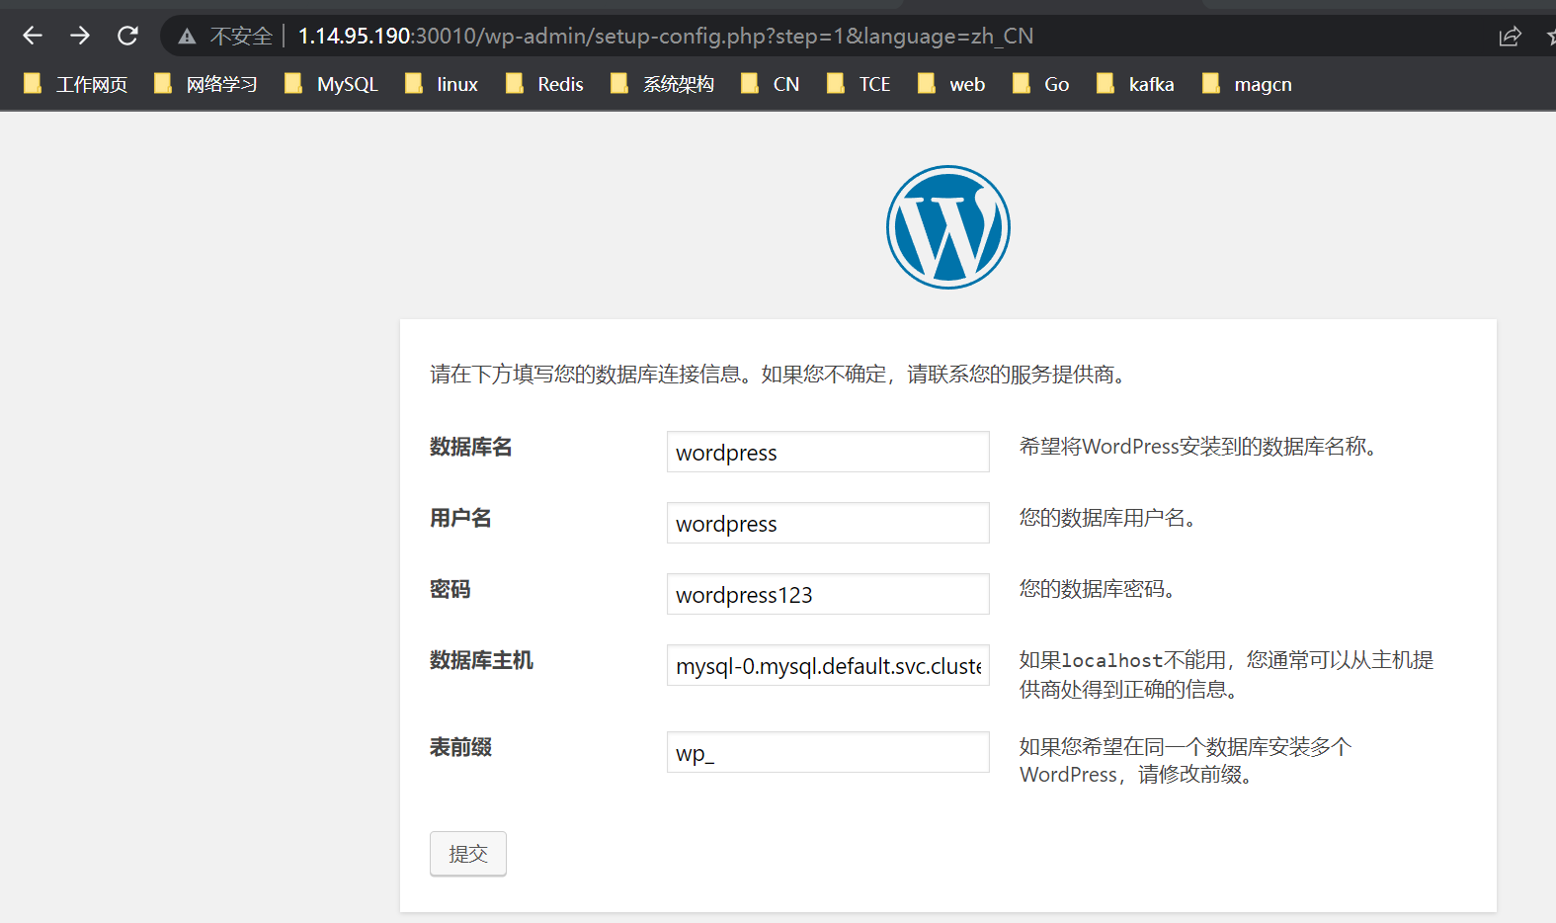Open the linux bookmark folder
The width and height of the screenshot is (1556, 923).
[x=442, y=84]
